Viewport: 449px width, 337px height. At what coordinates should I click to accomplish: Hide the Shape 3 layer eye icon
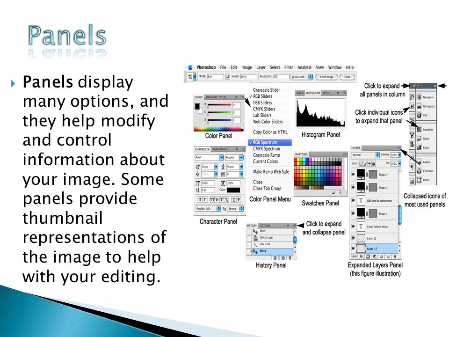click(354, 174)
